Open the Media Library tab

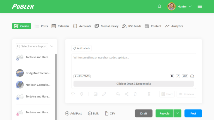(x=107, y=26)
